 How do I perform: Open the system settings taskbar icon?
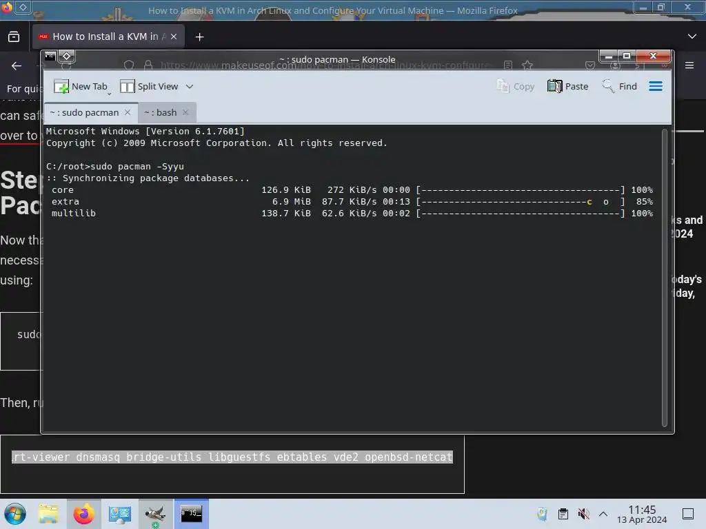click(x=119, y=514)
